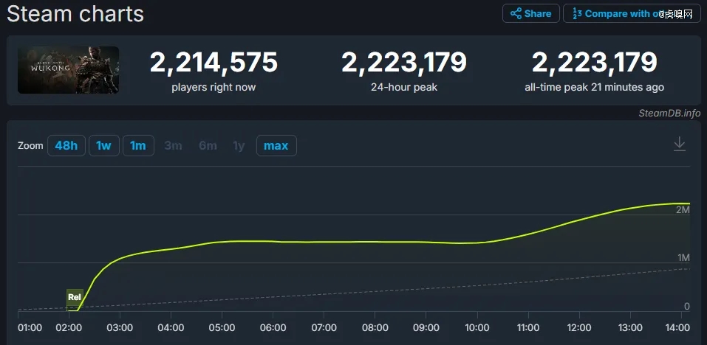
Task: Select the 6m zoom range
Action: pyautogui.click(x=208, y=146)
